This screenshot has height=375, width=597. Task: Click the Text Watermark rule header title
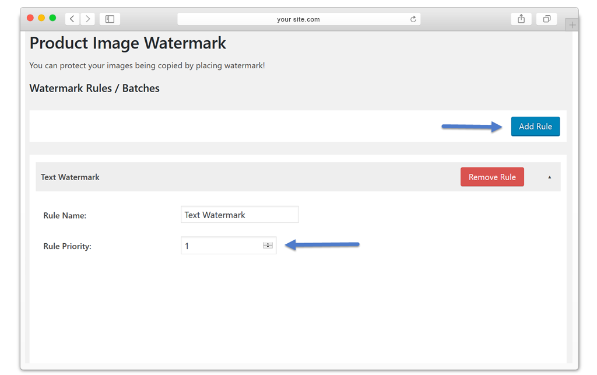pyautogui.click(x=70, y=177)
